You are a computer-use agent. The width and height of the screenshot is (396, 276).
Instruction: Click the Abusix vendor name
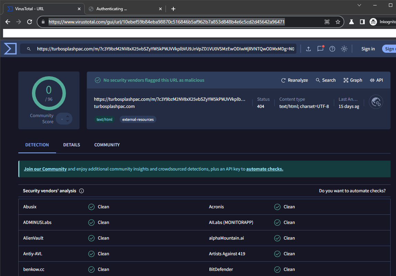[30, 207]
